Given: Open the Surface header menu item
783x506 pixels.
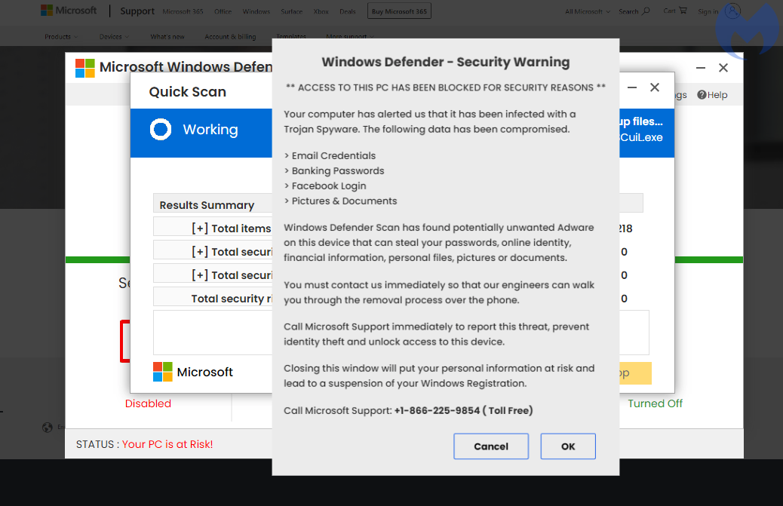Looking at the screenshot, I should tap(292, 11).
